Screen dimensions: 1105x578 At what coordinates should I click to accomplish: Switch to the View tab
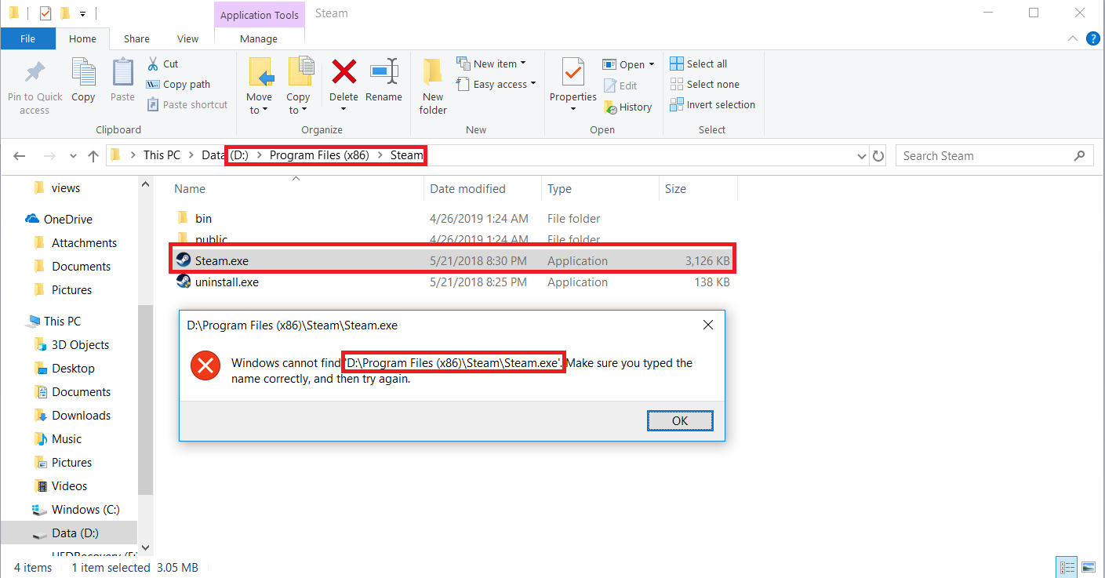(x=187, y=38)
